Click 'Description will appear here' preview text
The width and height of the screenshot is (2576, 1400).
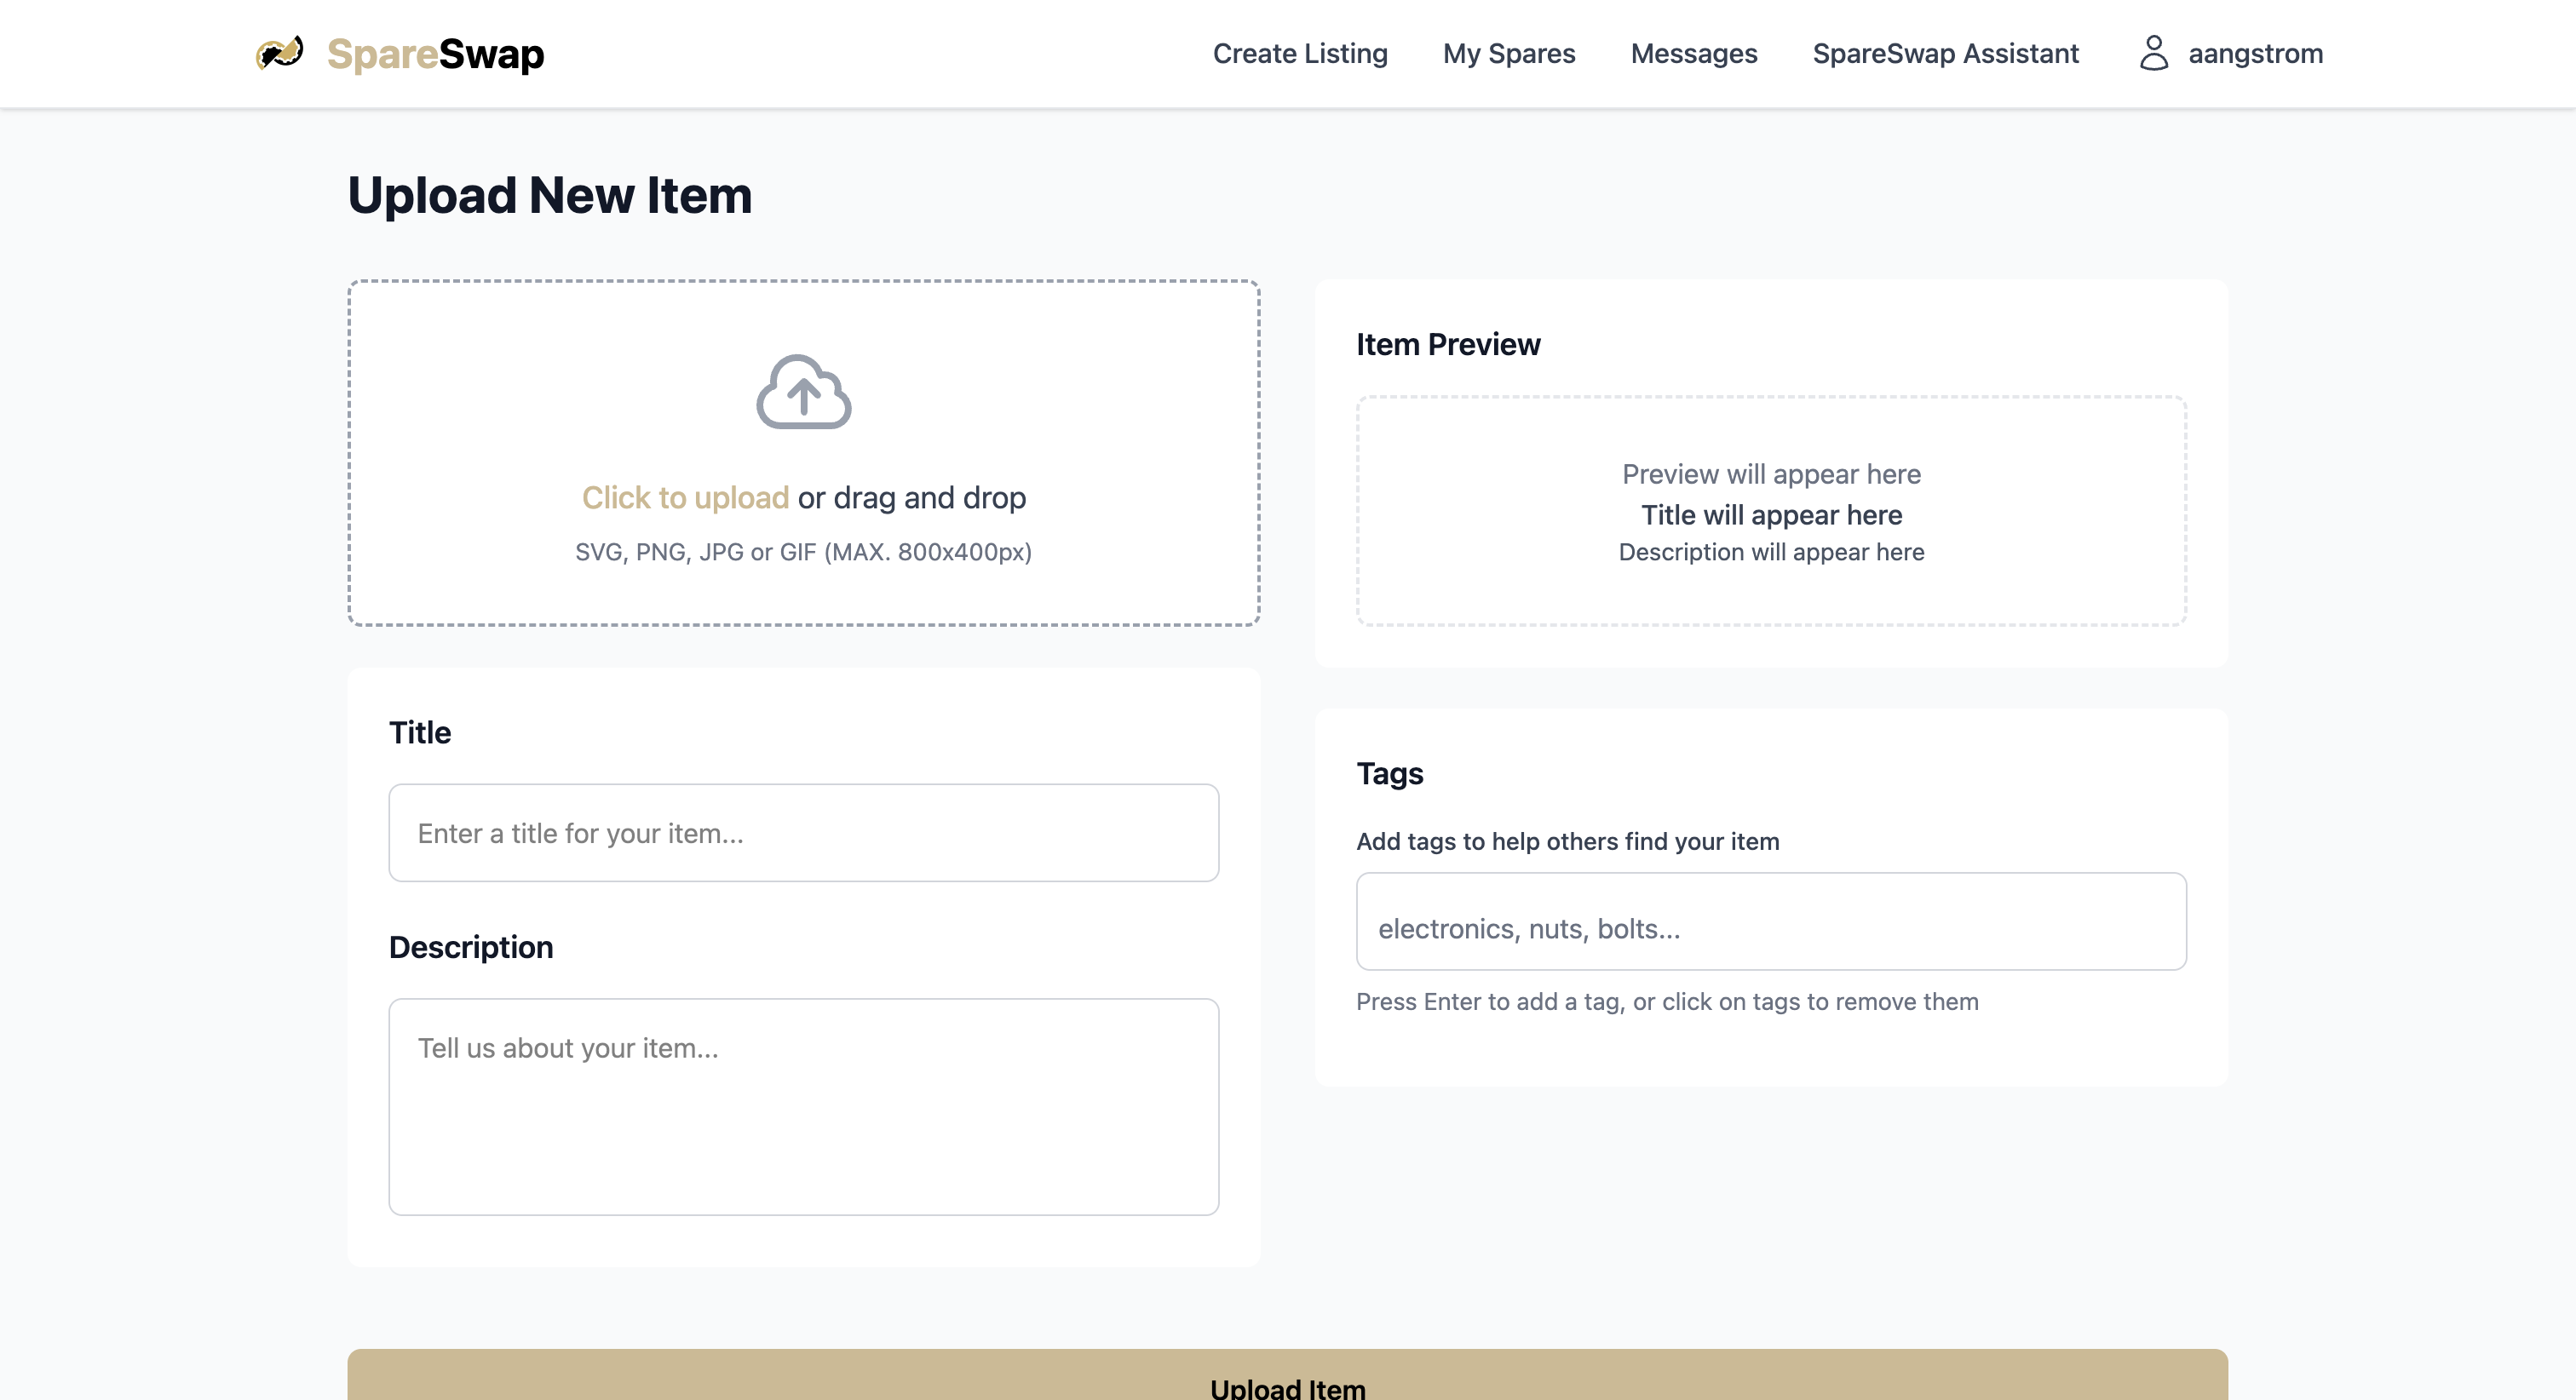(1770, 552)
